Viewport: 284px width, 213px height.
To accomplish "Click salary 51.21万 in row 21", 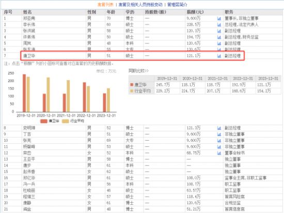I will click(194, 209).
